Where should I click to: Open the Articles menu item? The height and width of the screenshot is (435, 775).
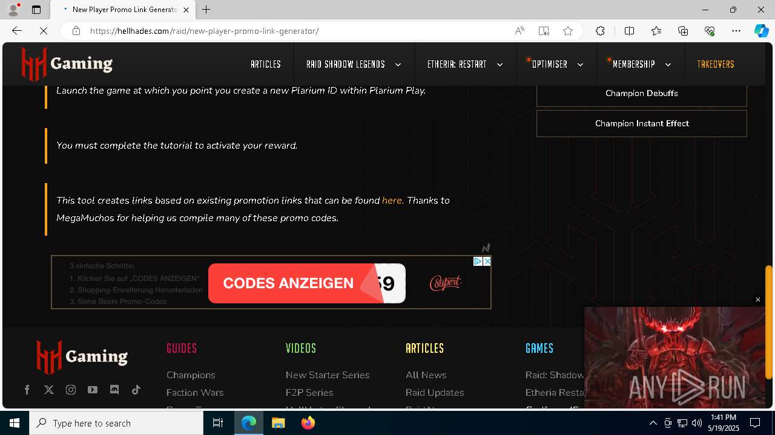pos(266,64)
